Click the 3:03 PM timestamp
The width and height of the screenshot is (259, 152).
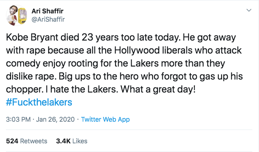pos(19,119)
